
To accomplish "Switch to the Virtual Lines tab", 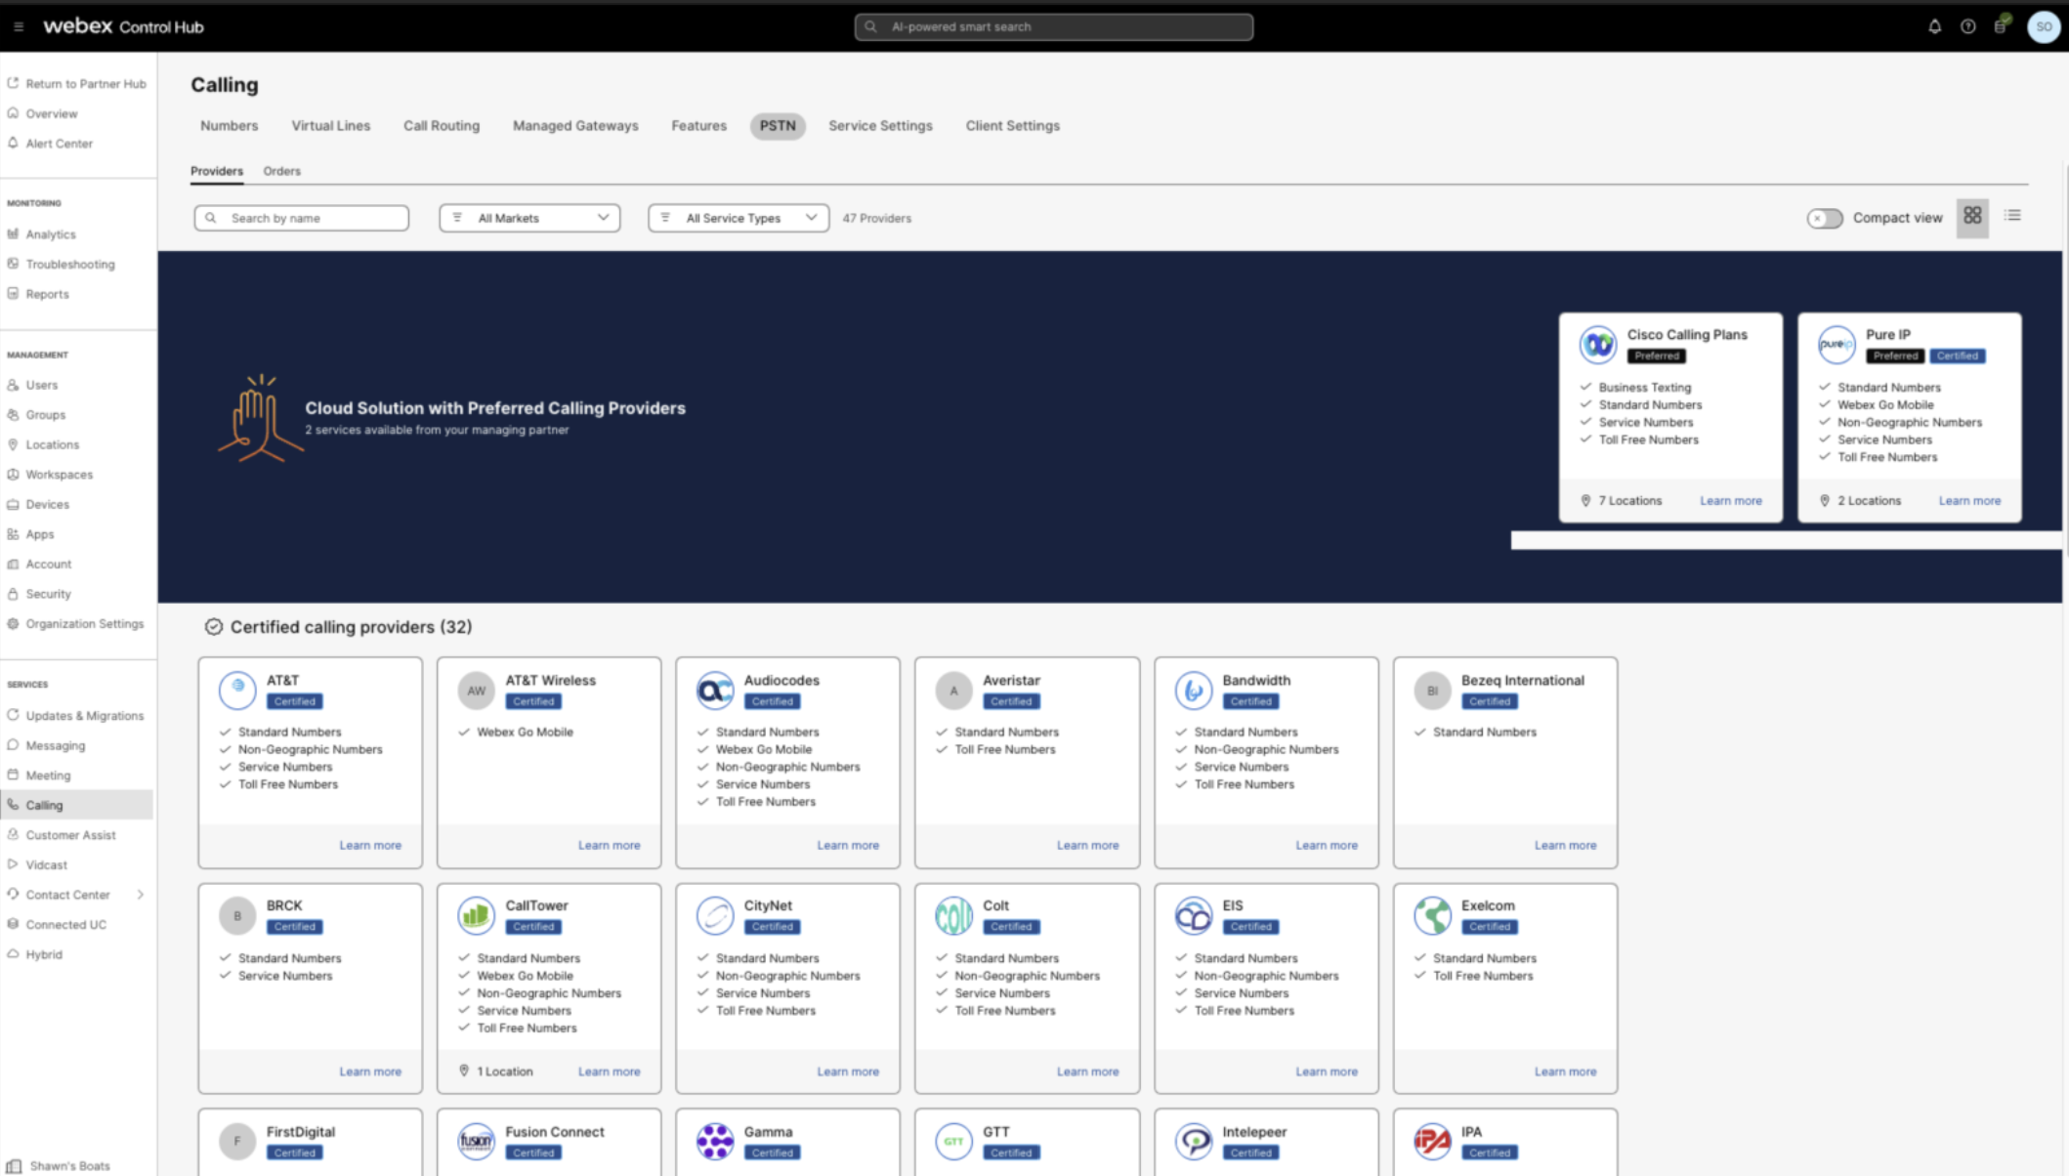I will point(331,126).
